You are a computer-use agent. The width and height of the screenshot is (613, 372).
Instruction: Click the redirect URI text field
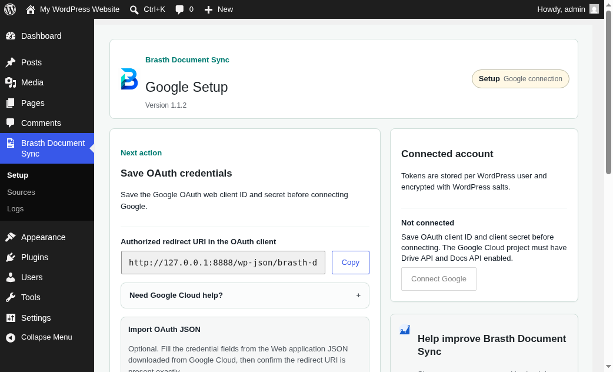pos(223,263)
